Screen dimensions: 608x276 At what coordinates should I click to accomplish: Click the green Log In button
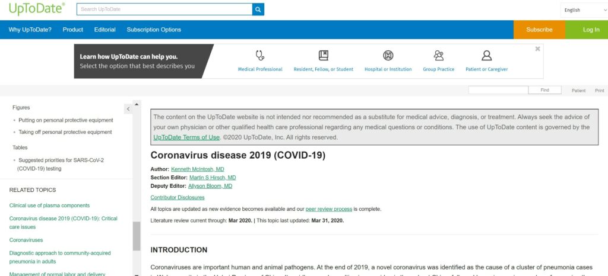(x=587, y=30)
